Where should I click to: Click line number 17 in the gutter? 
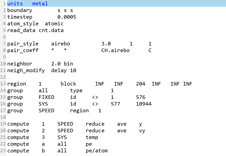point(3,110)
